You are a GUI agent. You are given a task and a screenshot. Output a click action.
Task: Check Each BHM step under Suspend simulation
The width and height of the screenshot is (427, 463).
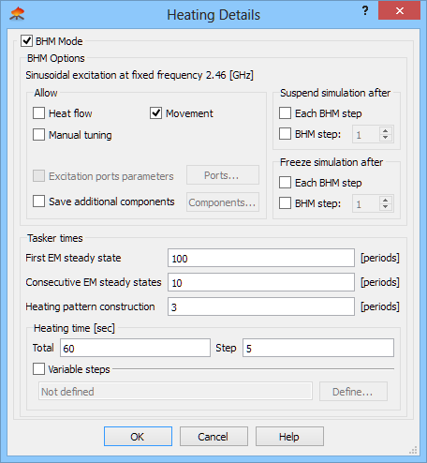[285, 113]
